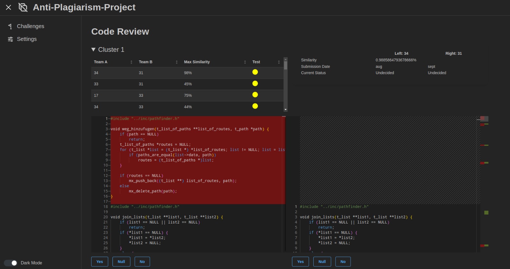The width and height of the screenshot is (510, 269).
Task: Mark right submission as Null
Action: [x=322, y=262]
